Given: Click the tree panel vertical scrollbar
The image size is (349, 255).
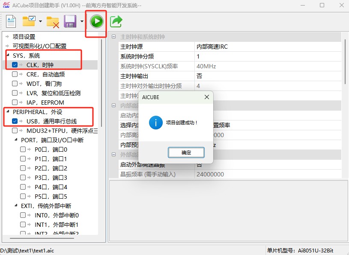Looking at the screenshot, I should click(102, 83).
